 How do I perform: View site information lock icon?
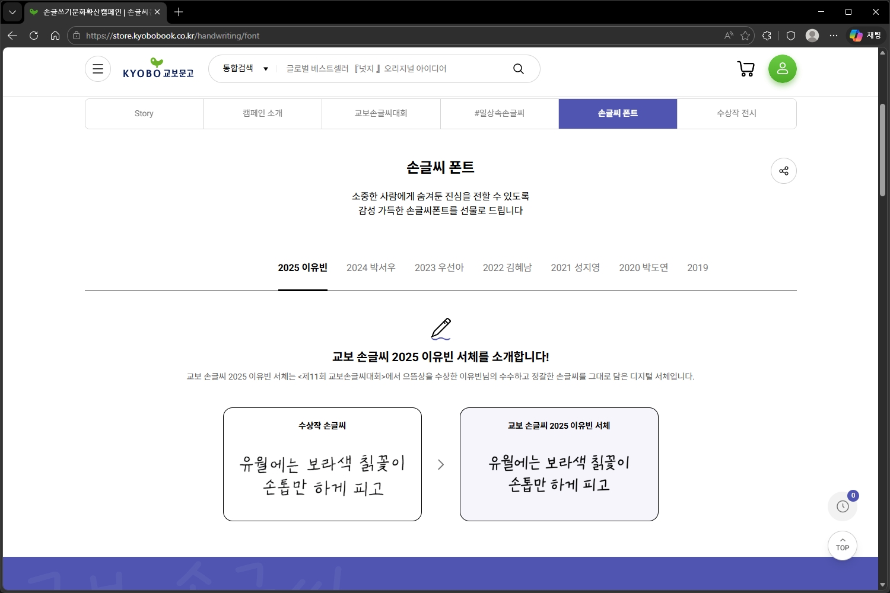click(77, 36)
